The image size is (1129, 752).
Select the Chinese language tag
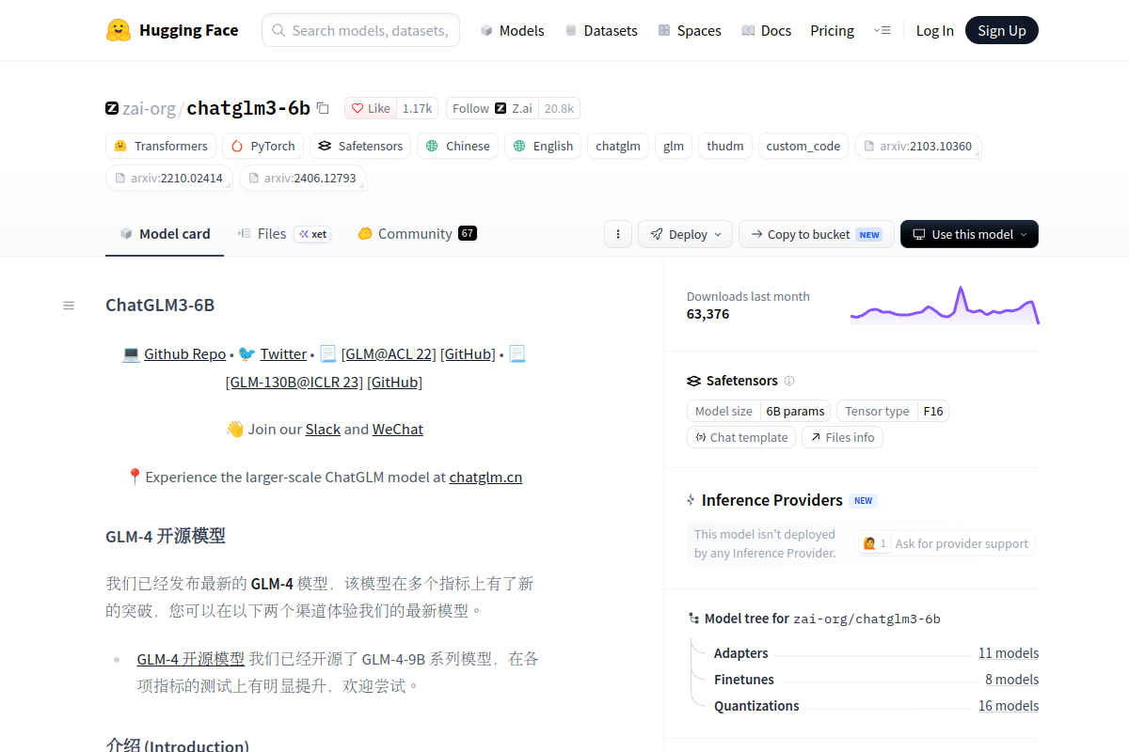(457, 146)
